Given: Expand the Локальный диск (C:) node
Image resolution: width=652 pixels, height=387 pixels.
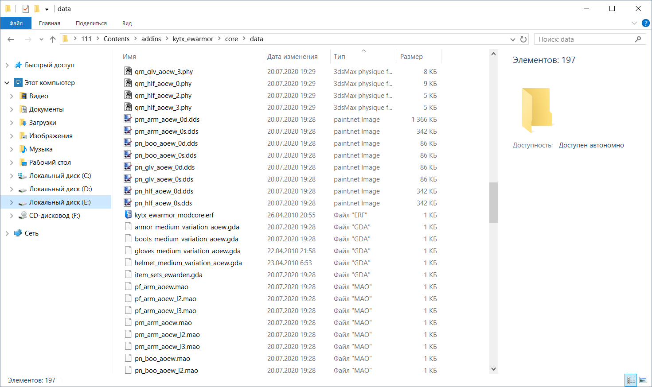Looking at the screenshot, I should 12,176.
